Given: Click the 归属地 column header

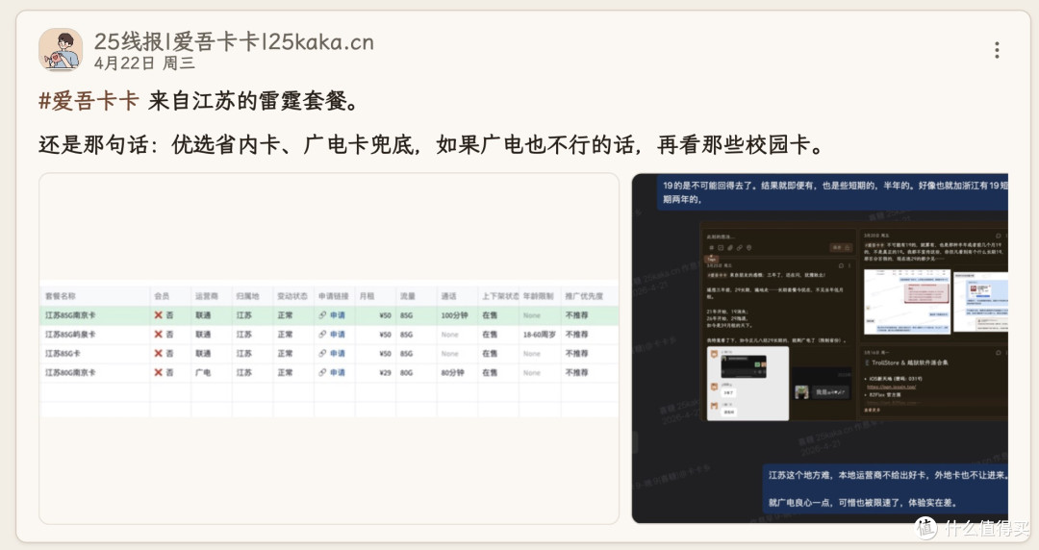Looking at the screenshot, I should coord(248,295).
